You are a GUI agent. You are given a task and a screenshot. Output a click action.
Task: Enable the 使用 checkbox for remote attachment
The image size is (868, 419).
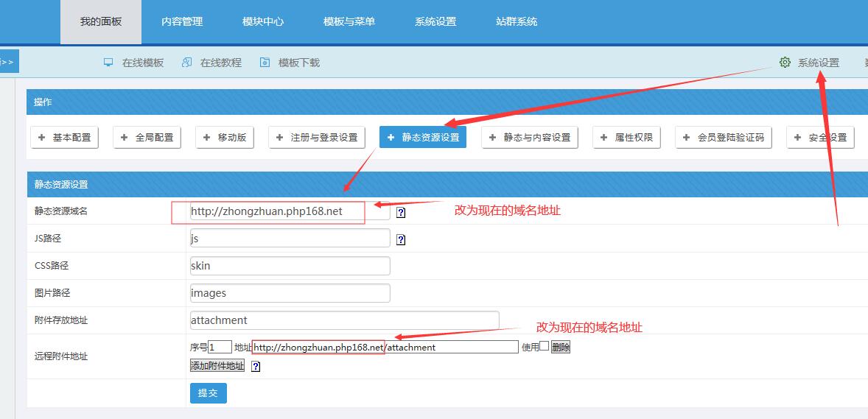click(x=545, y=346)
